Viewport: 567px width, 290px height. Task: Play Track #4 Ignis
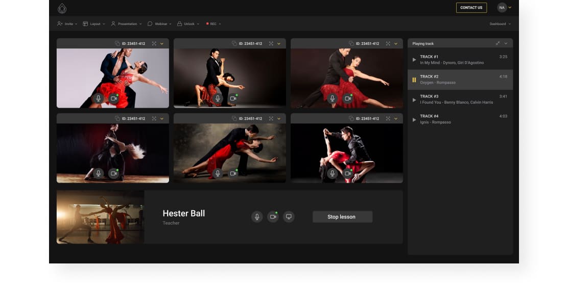(414, 119)
